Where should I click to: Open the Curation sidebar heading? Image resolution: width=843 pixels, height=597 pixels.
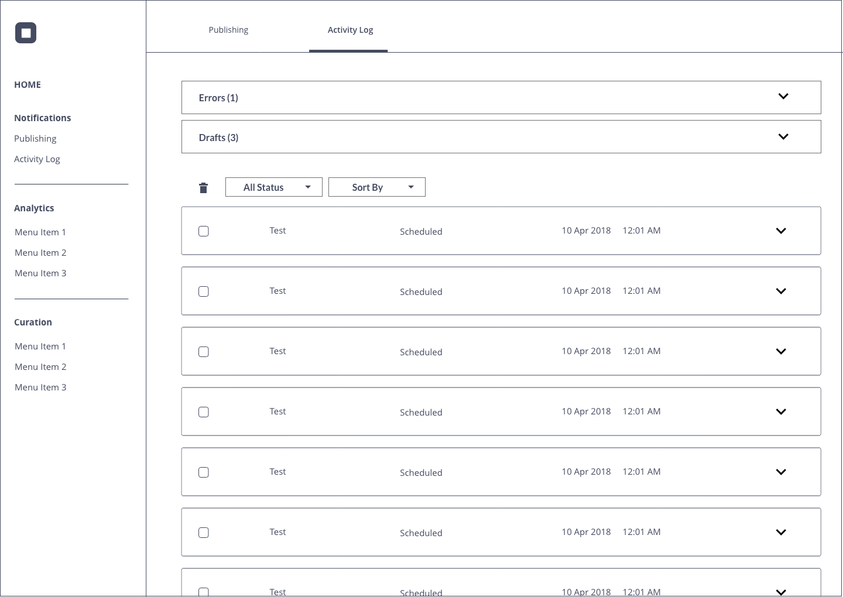click(x=33, y=322)
